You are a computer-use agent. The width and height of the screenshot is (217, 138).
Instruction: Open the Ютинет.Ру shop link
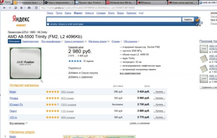tap(16, 105)
